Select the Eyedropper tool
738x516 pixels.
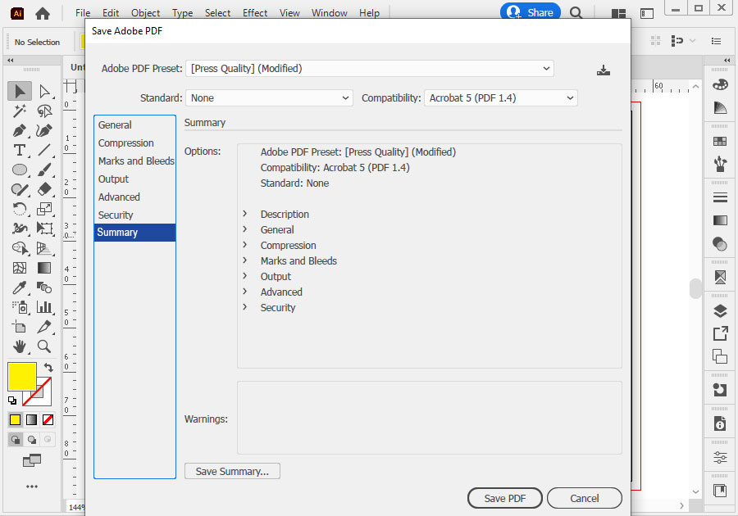[20, 287]
